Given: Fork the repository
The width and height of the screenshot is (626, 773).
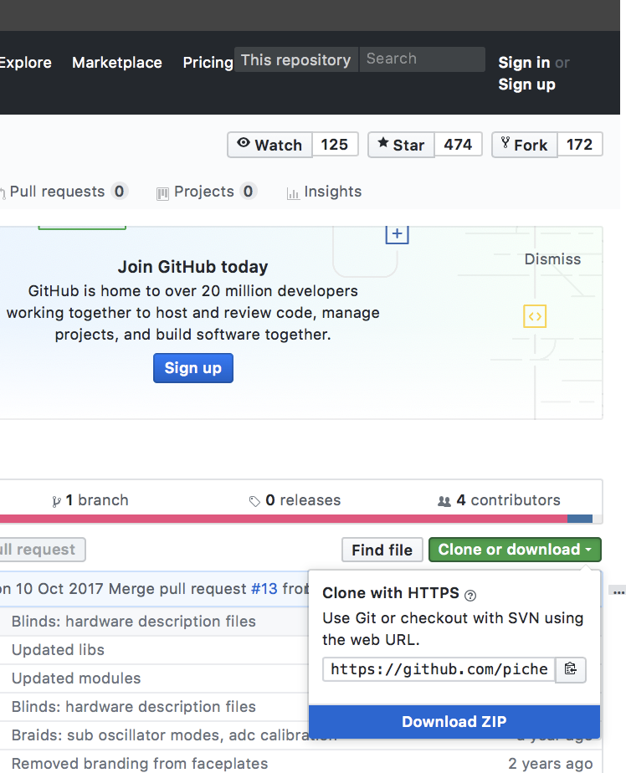Looking at the screenshot, I should [523, 145].
